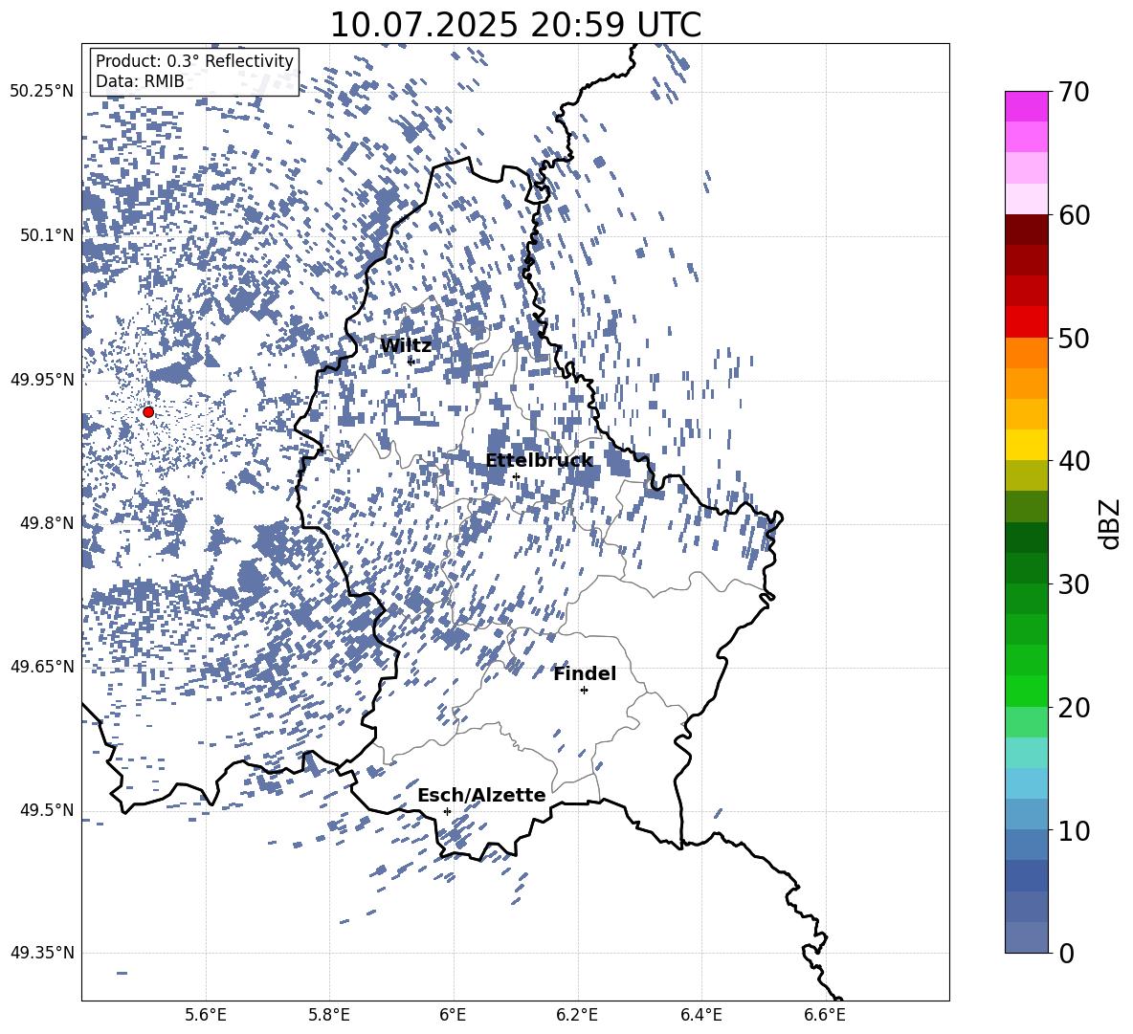The image size is (1133, 1034).
Task: Click the colorbar tick label 0
Action: (x=1066, y=953)
